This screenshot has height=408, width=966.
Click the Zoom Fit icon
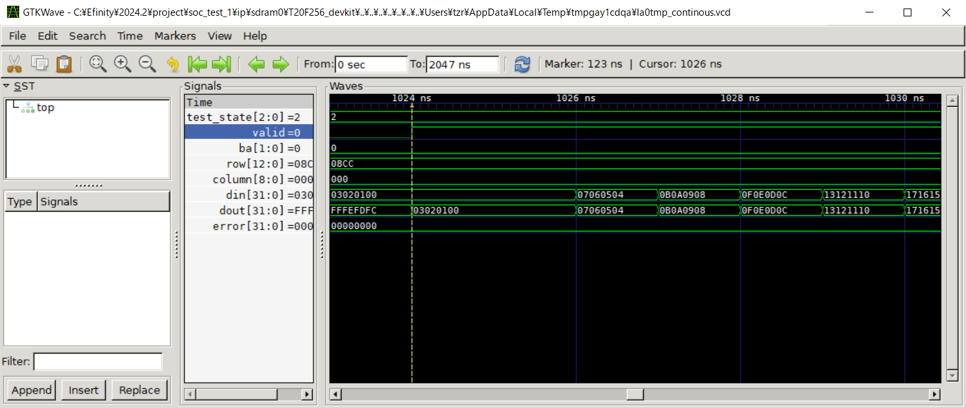click(x=98, y=64)
